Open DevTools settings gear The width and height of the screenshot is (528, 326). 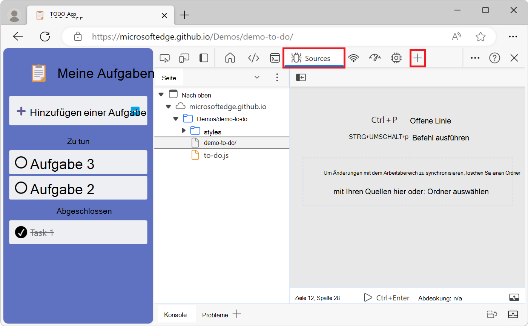(396, 58)
